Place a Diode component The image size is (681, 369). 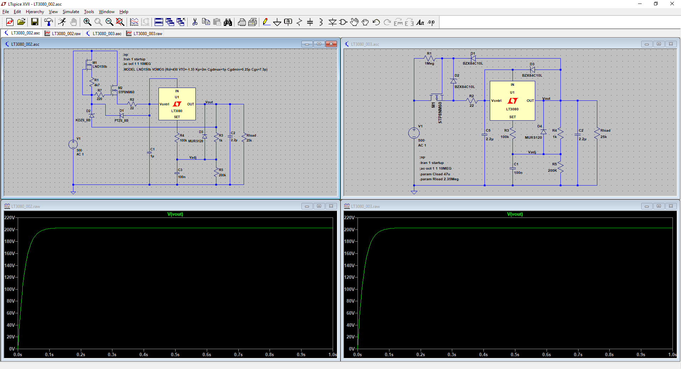(x=332, y=22)
